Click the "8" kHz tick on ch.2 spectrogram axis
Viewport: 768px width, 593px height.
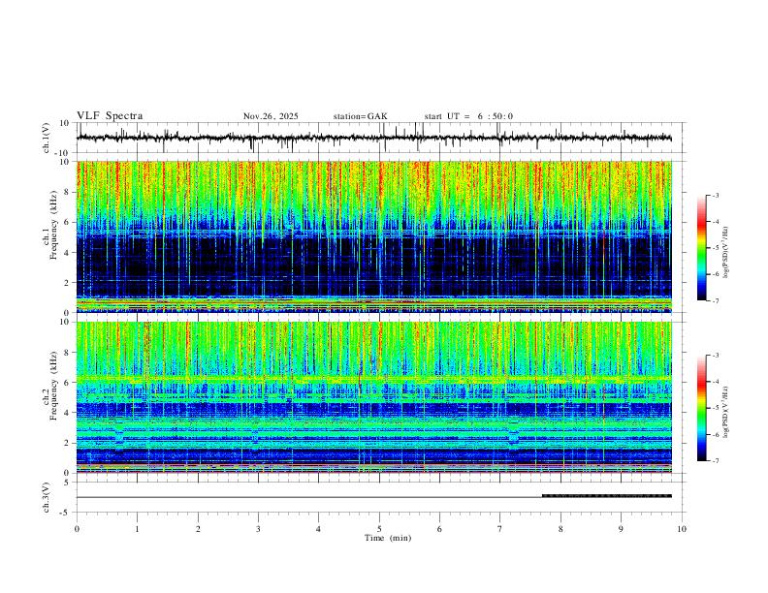[x=67, y=353]
